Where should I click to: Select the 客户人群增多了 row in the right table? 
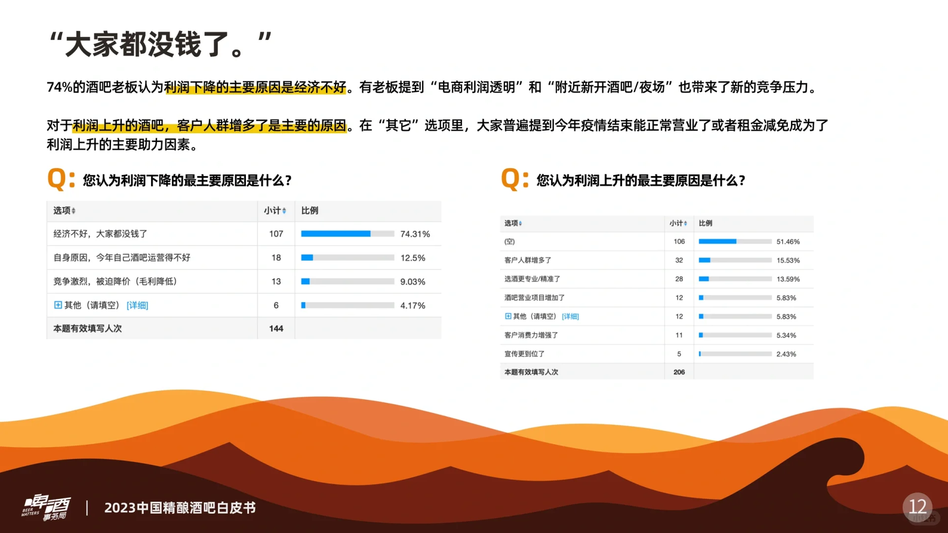pos(528,260)
